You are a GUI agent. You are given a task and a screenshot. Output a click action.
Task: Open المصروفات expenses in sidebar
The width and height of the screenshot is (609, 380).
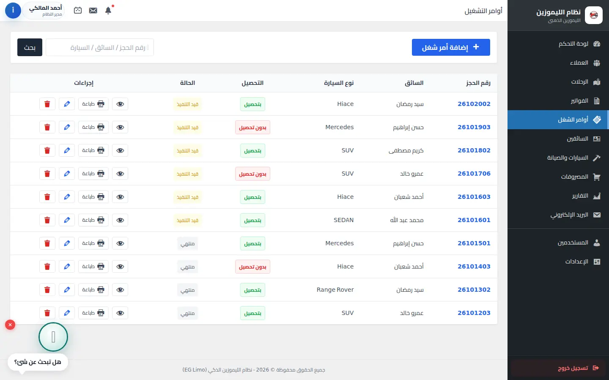pyautogui.click(x=558, y=176)
